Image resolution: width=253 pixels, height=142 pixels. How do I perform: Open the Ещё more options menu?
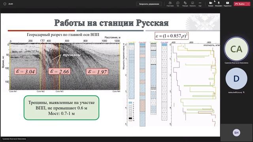200,4
